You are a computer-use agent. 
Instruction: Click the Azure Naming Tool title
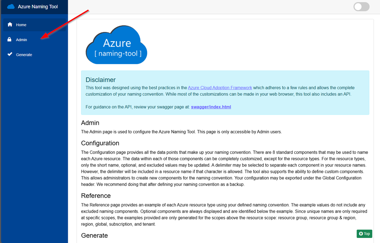pyautogui.click(x=38, y=6)
